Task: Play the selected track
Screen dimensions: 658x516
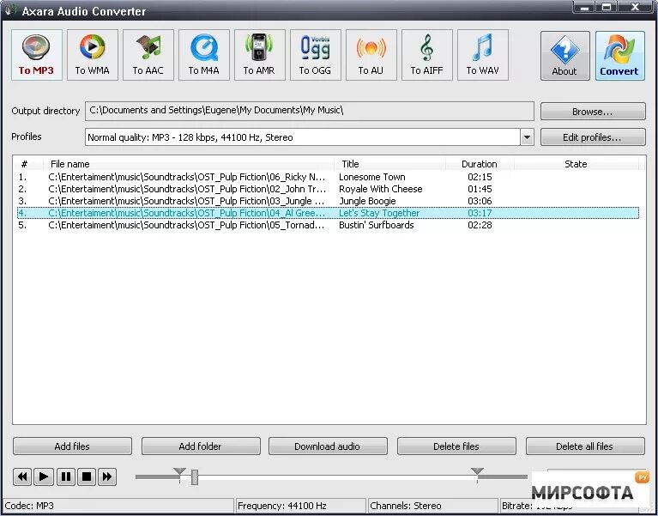Action: (x=44, y=477)
